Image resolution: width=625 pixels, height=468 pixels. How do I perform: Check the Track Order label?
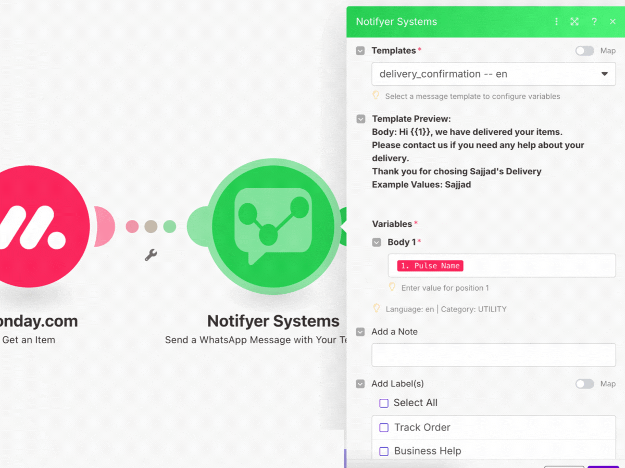[x=384, y=427]
